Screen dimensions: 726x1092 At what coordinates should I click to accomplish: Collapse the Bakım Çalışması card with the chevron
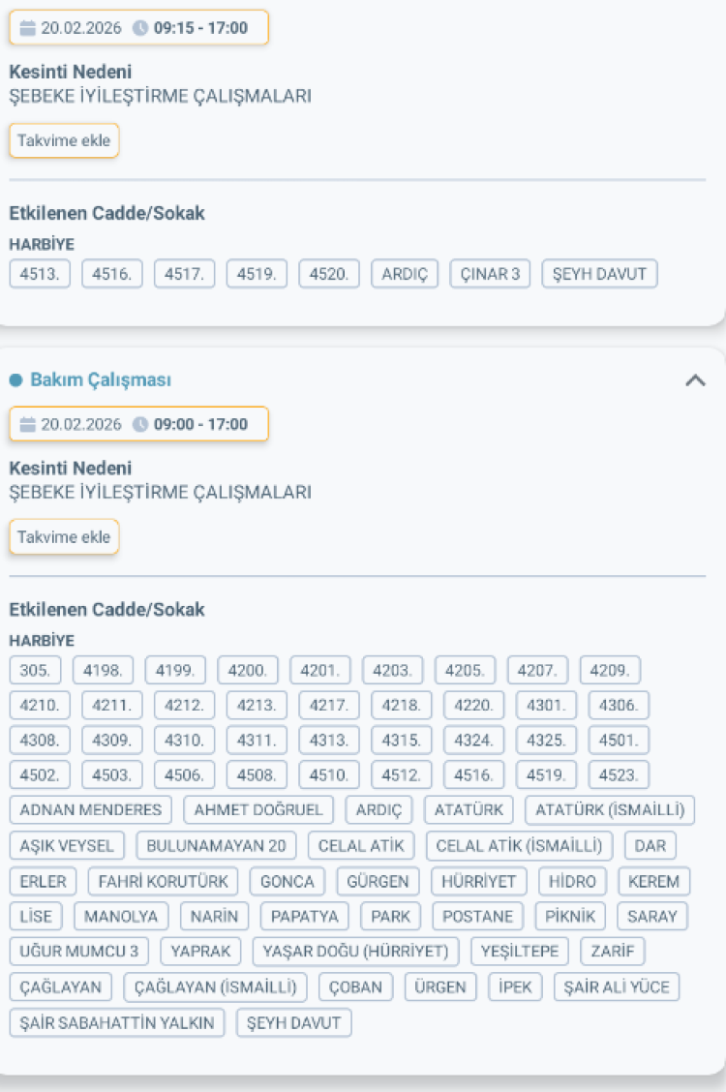pyautogui.click(x=694, y=380)
